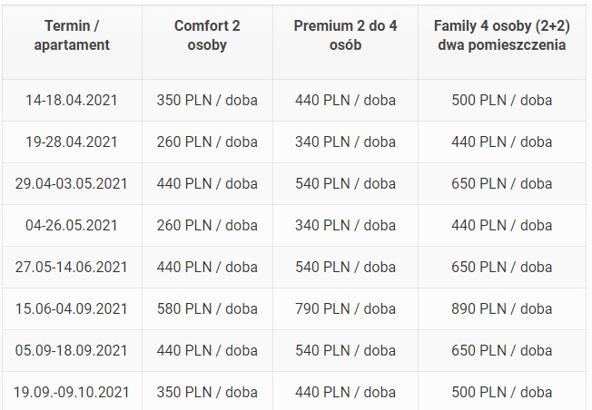The width and height of the screenshot is (592, 410).
Task: Select the 19.09.-09.10.2021 date cell
Action: 72,392
